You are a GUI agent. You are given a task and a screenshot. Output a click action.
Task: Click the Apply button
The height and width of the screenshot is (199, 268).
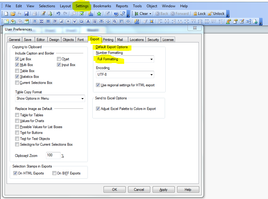pos(164,189)
